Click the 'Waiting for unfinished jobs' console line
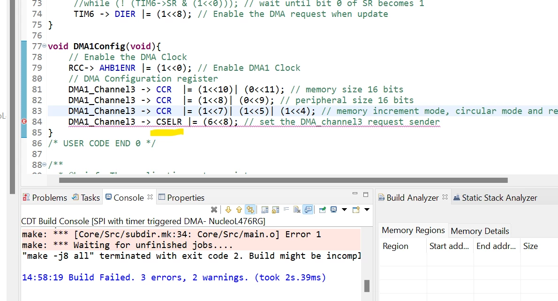This screenshot has width=558, height=301. point(128,245)
